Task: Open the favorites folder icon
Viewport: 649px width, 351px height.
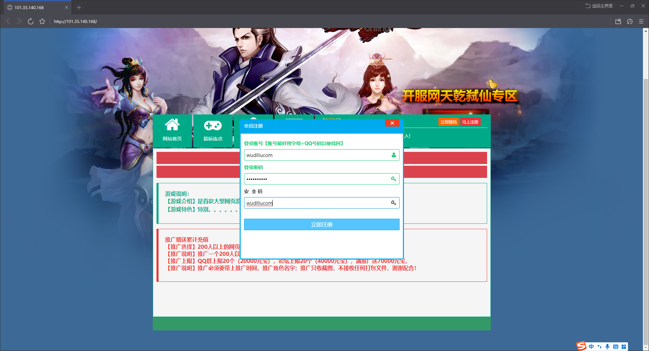Action: [618, 21]
